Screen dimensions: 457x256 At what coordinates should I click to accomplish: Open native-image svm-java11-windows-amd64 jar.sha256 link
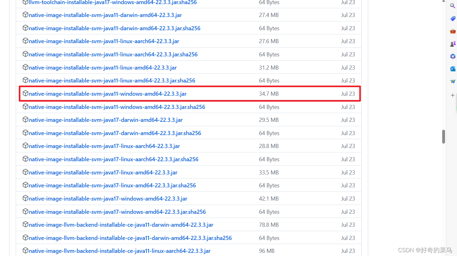[117, 107]
